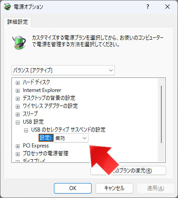Click the プランの復元(R) button
The image size is (178, 198).
pyautogui.click(x=128, y=171)
